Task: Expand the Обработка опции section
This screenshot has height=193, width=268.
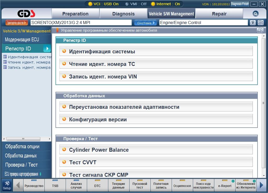Action: pyautogui.click(x=23, y=146)
